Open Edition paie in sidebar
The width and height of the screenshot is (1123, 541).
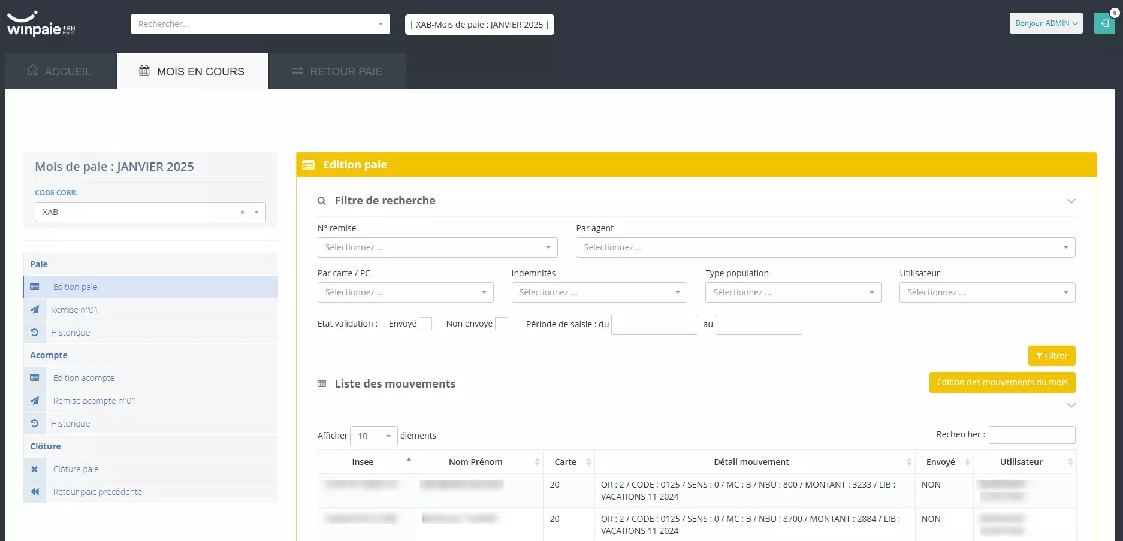tap(150, 287)
